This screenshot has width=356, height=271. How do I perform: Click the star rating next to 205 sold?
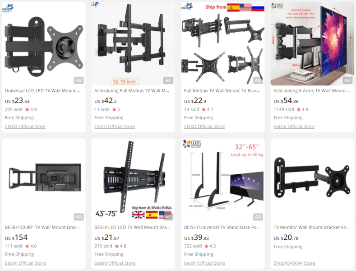31,109
